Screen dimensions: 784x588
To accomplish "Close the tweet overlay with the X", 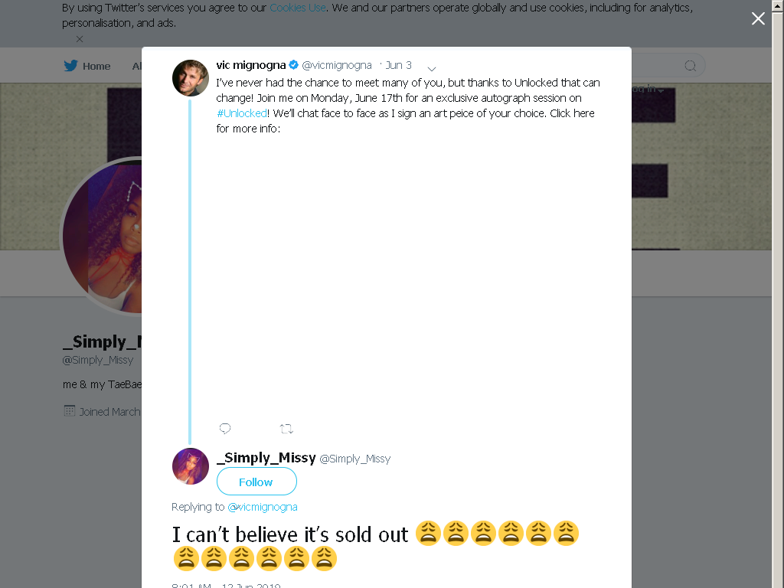I will pos(758,18).
